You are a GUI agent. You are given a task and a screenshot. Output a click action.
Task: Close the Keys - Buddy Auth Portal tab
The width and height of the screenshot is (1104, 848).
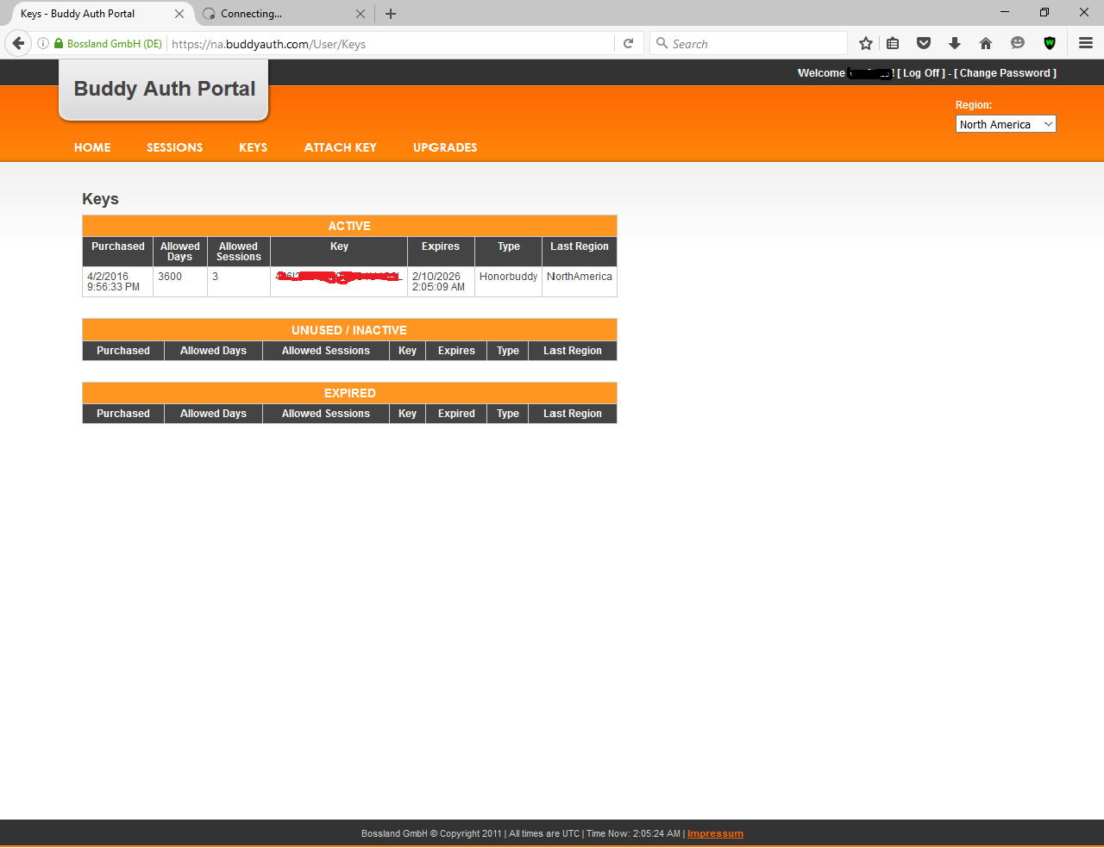point(179,14)
